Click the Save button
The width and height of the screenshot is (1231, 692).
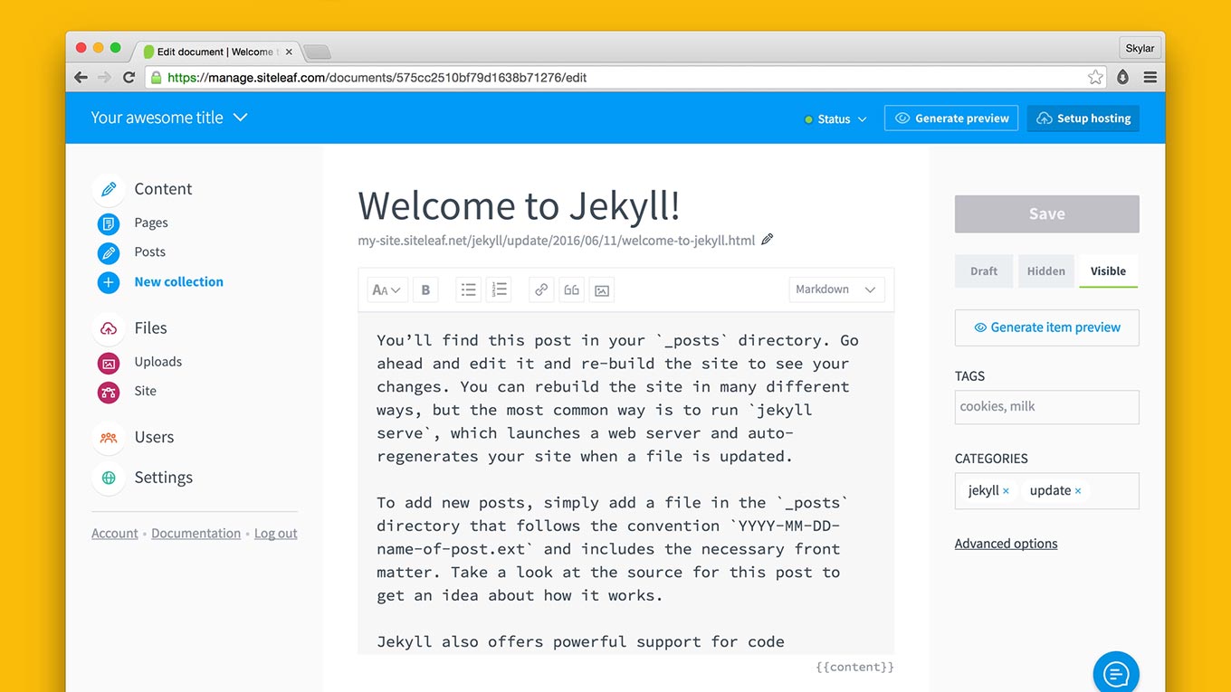(x=1047, y=214)
